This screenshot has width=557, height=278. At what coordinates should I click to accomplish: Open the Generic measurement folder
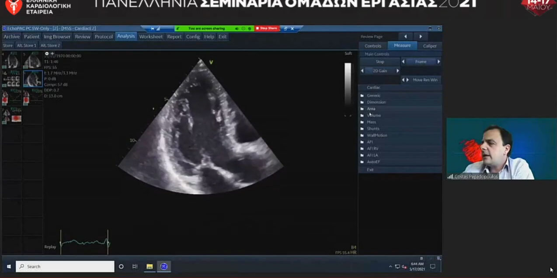click(373, 96)
